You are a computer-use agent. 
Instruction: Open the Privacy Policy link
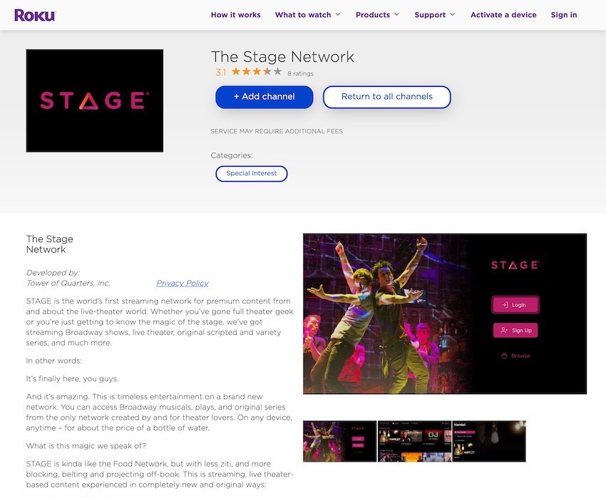coord(183,283)
